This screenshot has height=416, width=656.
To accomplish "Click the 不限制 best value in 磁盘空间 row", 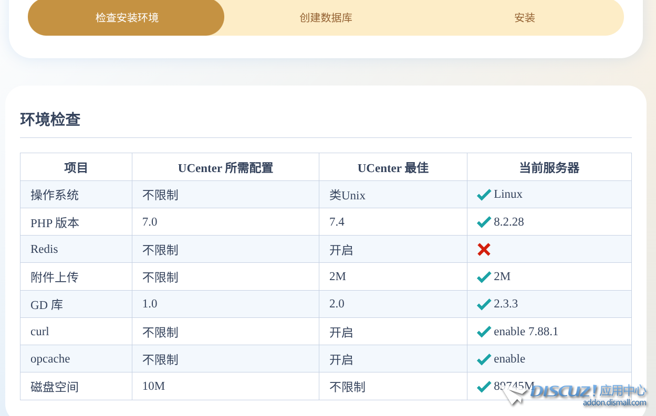I will [347, 387].
